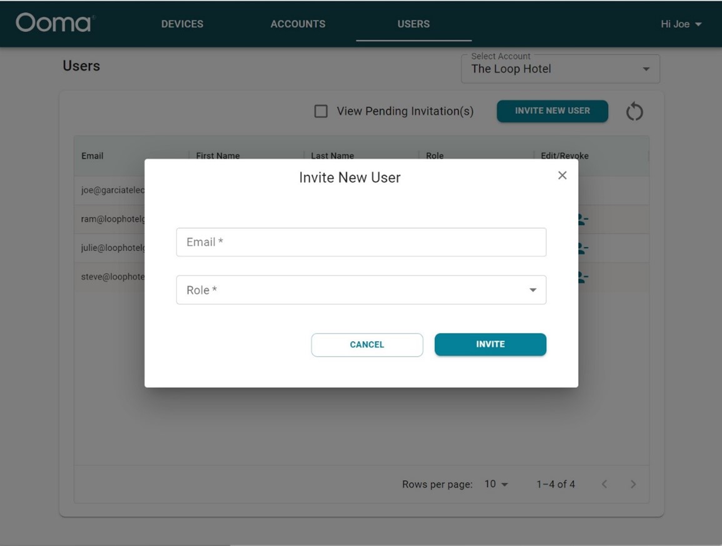Click the 1–4 of 4 pagination text
Viewport: 722px width, 546px height.
556,484
